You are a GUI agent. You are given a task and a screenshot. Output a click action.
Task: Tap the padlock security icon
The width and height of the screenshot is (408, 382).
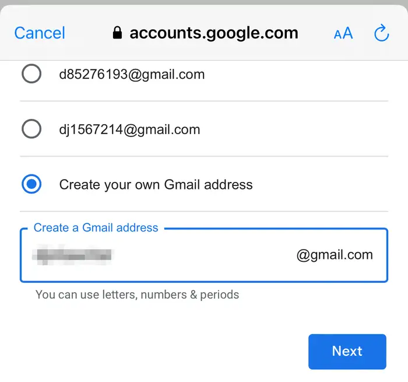pyautogui.click(x=117, y=33)
